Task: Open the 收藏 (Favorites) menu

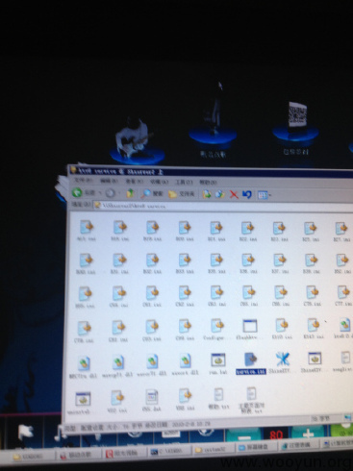Action: 159,182
